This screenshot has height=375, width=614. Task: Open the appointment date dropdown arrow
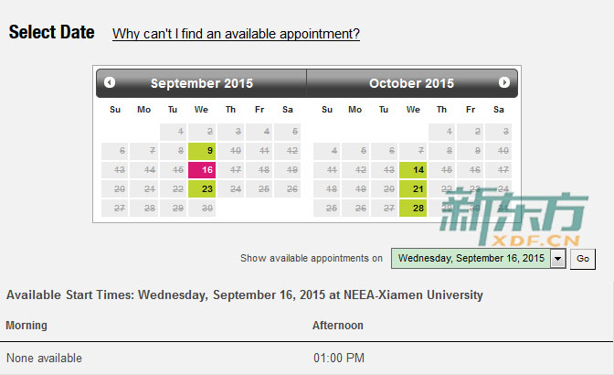click(x=557, y=259)
